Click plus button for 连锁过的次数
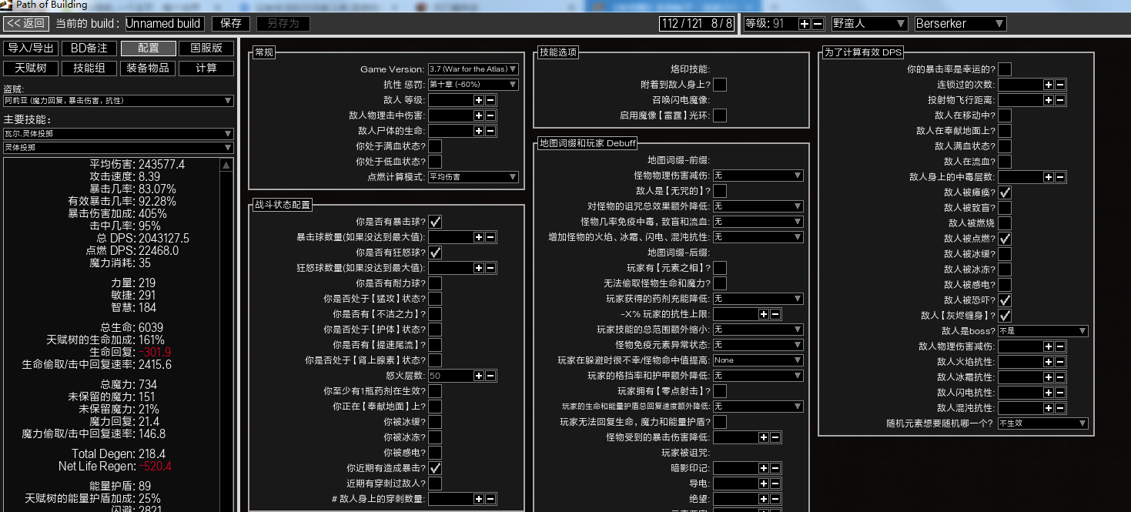 pos(1048,85)
